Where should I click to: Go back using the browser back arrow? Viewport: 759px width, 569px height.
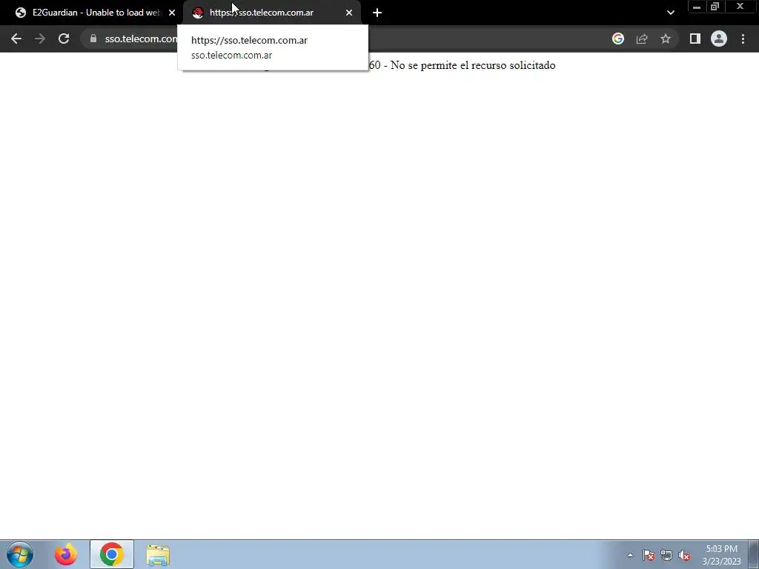(x=16, y=39)
